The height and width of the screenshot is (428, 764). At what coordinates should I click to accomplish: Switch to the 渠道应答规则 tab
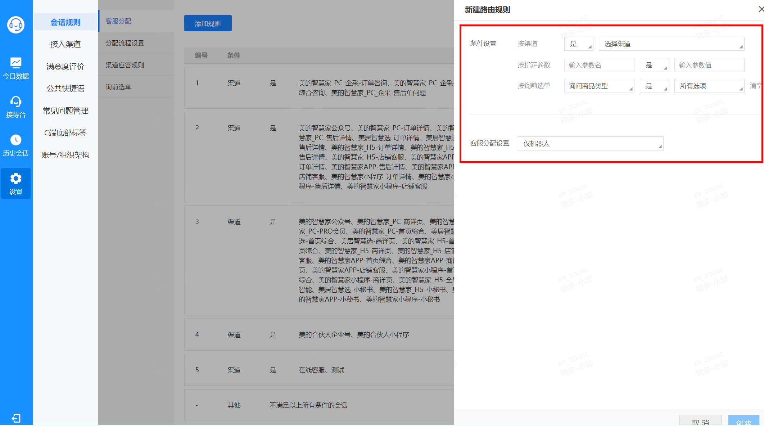tap(136, 65)
